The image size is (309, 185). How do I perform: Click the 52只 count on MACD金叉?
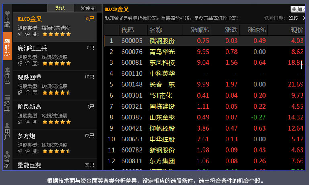click(x=89, y=19)
